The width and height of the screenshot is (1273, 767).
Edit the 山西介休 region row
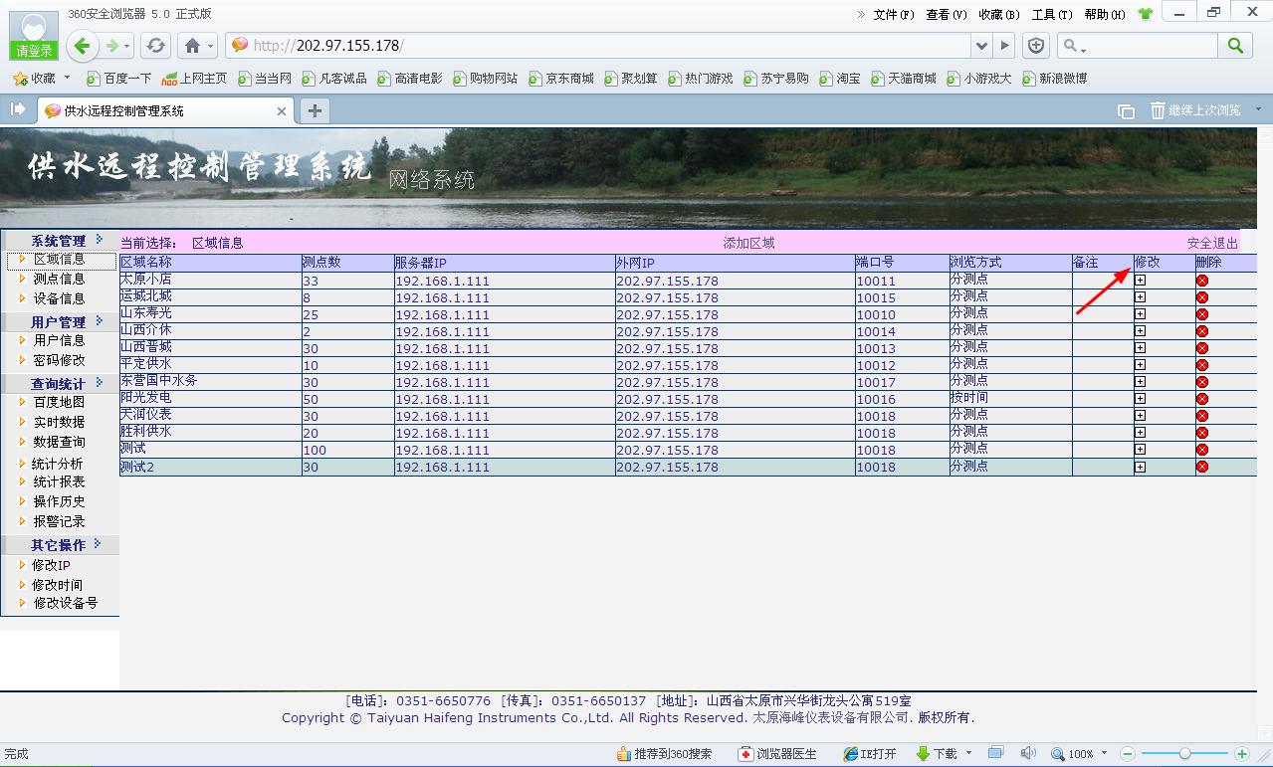1140,331
